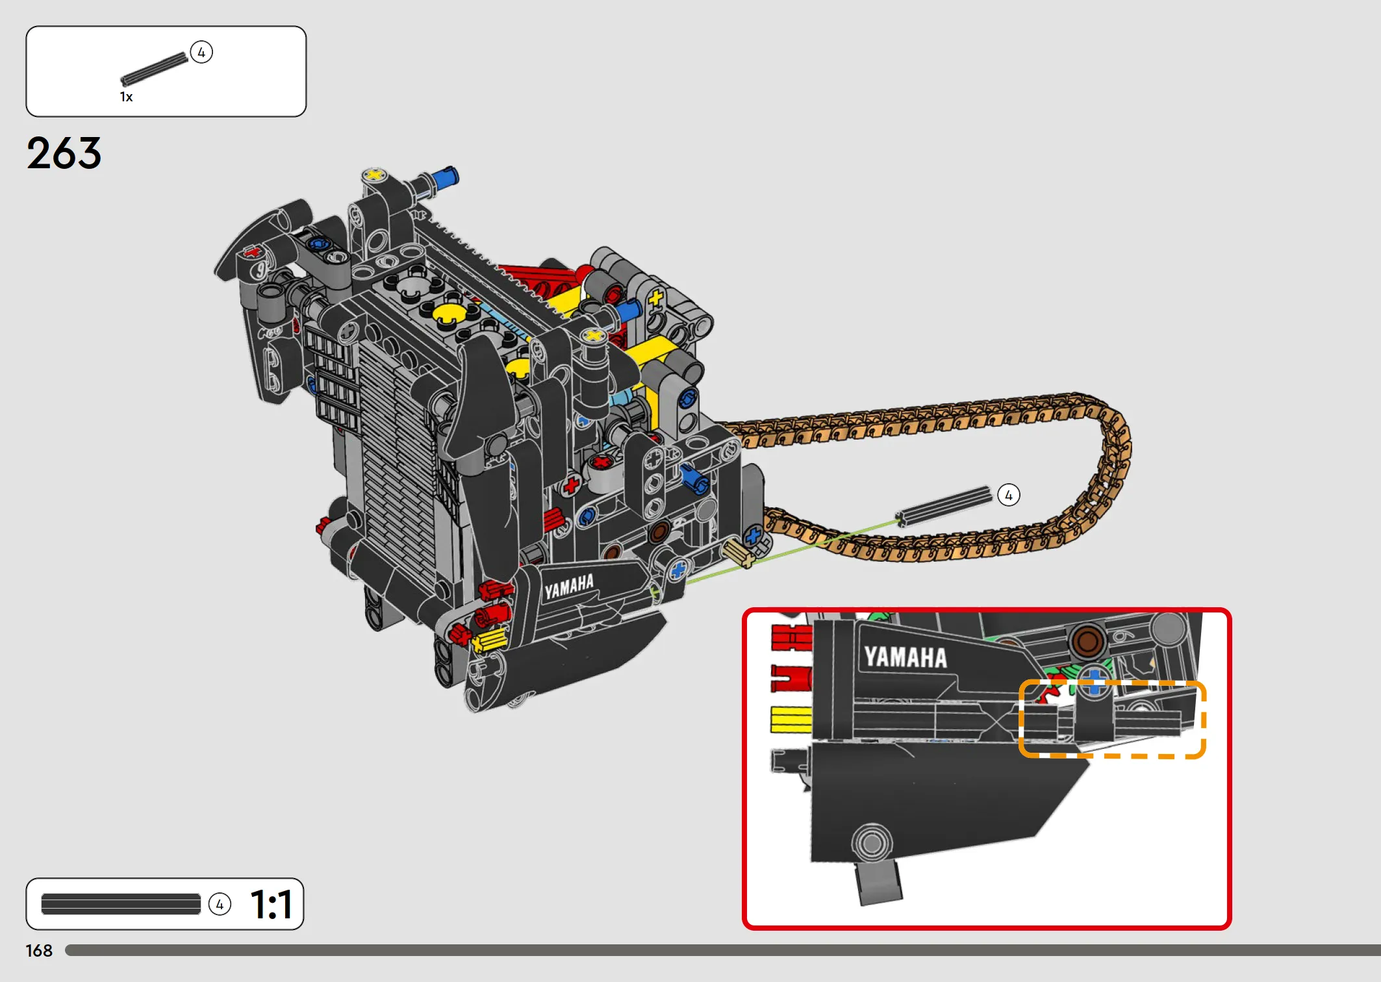Click the 1:1 scale text
The width and height of the screenshot is (1381, 982).
point(272,905)
